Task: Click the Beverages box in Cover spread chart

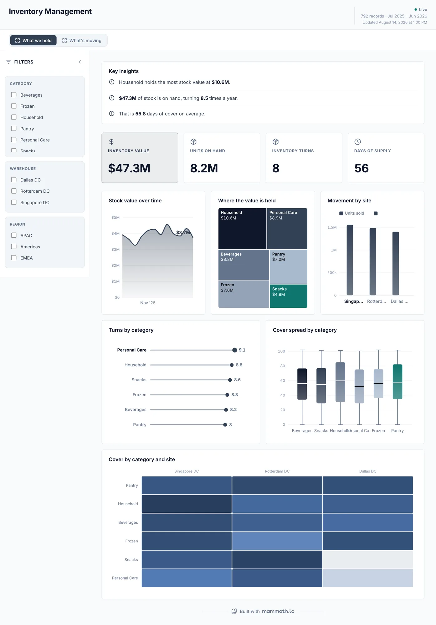Action: (x=302, y=384)
